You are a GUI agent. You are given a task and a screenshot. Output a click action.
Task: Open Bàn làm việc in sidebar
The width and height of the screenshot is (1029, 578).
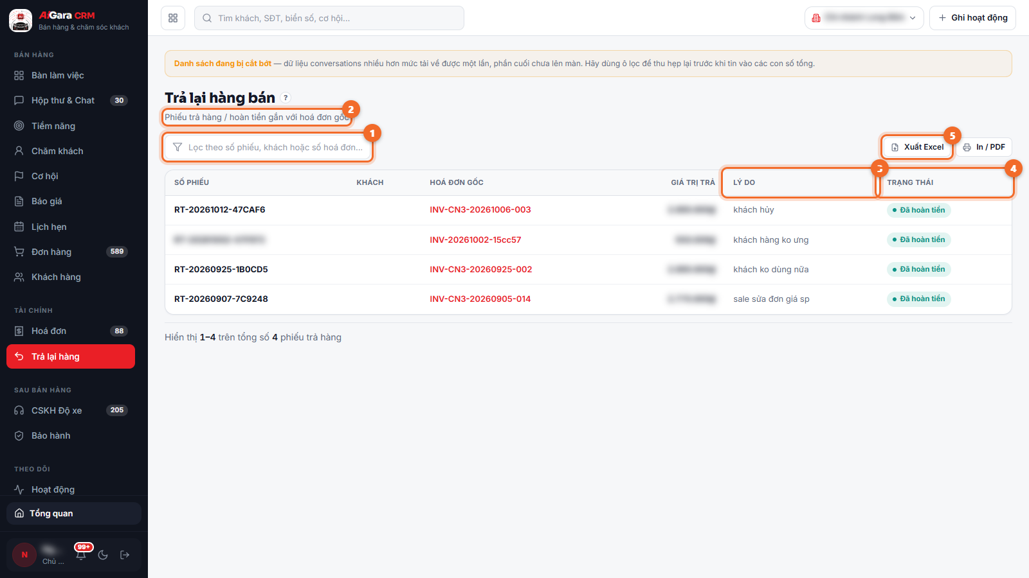(x=71, y=76)
